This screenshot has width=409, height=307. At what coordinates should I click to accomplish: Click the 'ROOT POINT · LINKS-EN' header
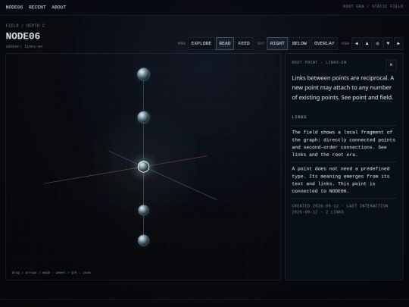point(319,62)
